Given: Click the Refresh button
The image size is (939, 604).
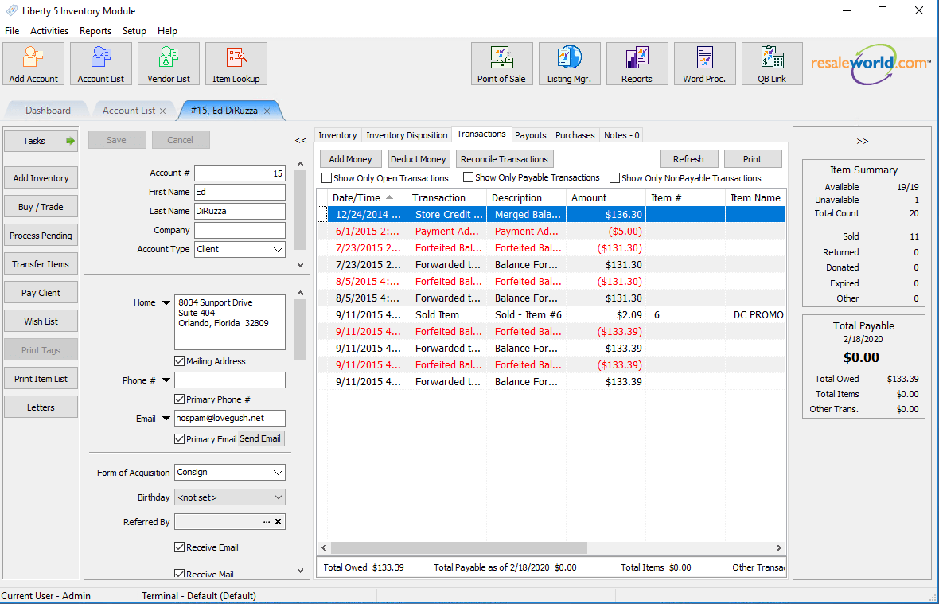Looking at the screenshot, I should click(688, 159).
